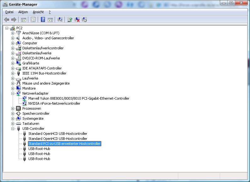Screen dimensions: 250x182
Task: Expand Audio-, Video- und Gamecontroller node
Action: click(13, 38)
